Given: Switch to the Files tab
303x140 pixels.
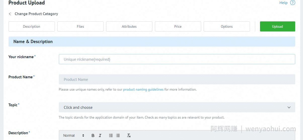Looking at the screenshot, I should pos(80,26).
